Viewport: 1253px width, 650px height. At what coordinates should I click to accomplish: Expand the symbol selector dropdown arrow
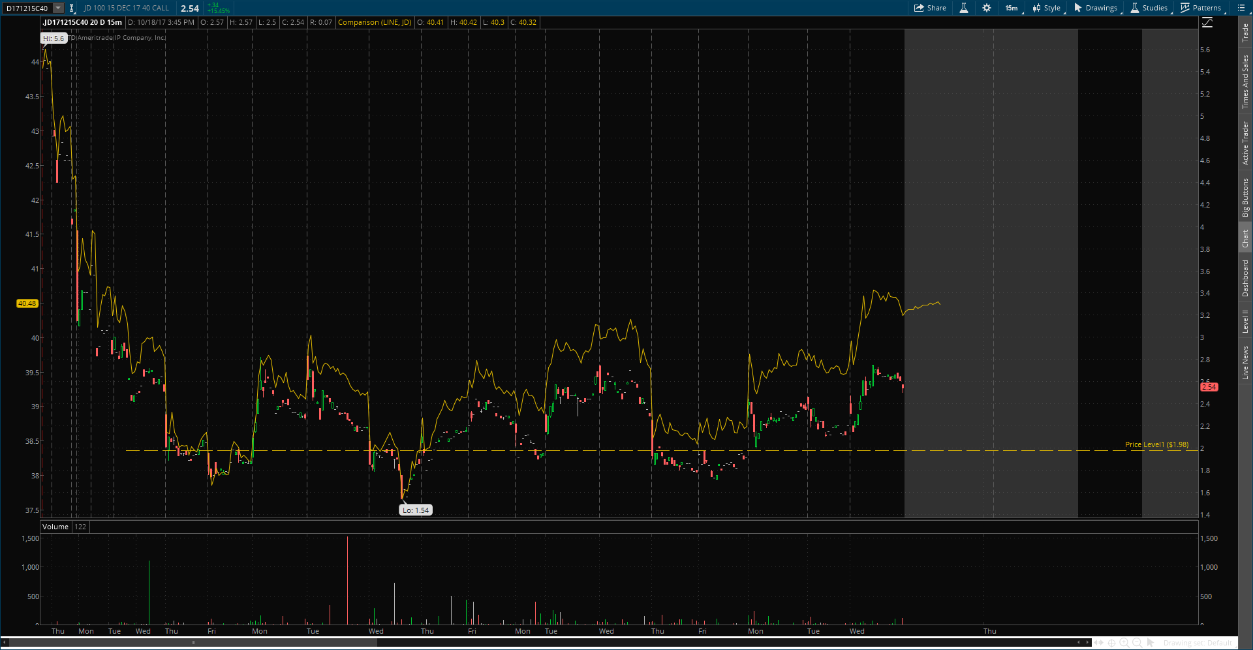tap(58, 8)
